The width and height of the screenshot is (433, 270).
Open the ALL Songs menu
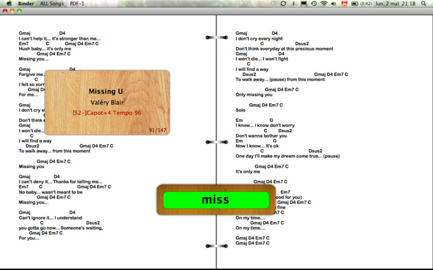[x=52, y=4]
